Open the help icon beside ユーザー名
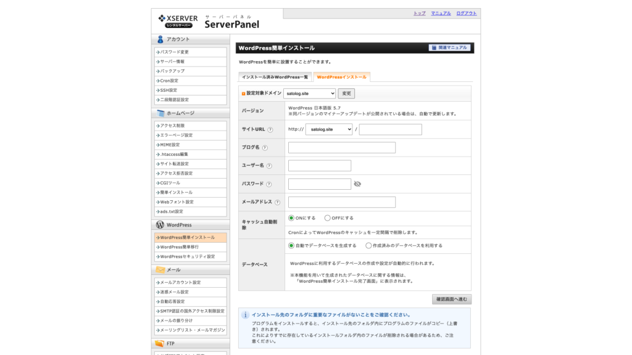Viewport: 632px width, 355px height. pyautogui.click(x=269, y=166)
